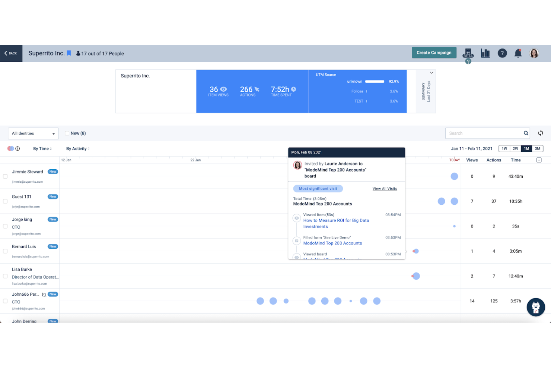Click the collapse box icon beside the Time column

(539, 160)
